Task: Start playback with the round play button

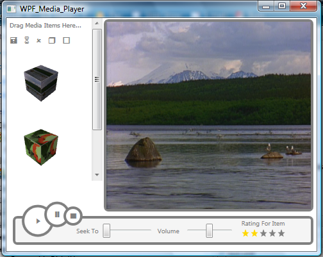Action: pyautogui.click(x=38, y=221)
